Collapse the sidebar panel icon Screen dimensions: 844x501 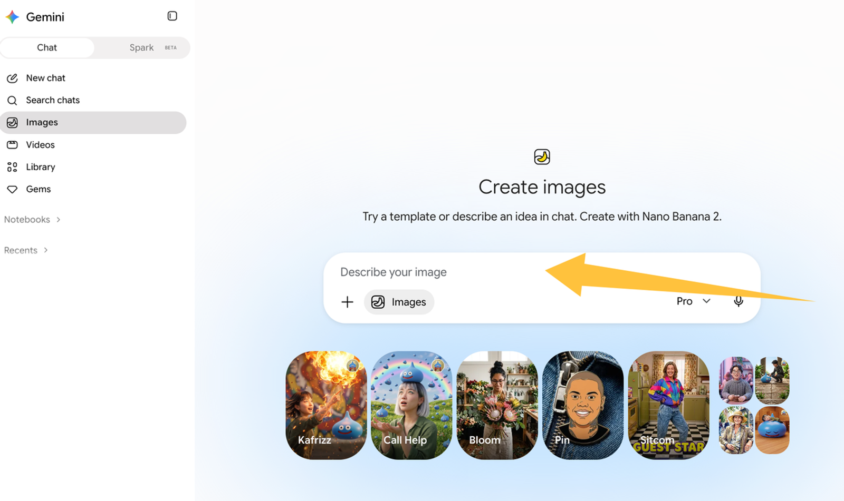[x=172, y=16]
